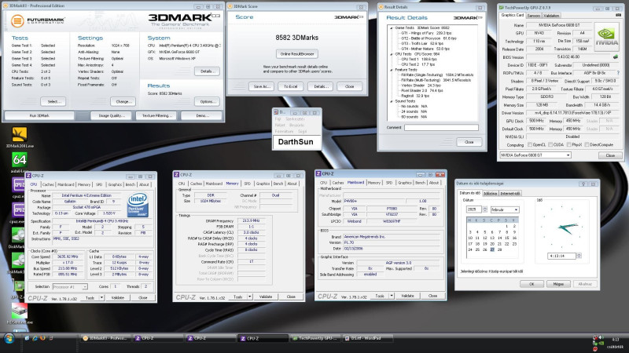This screenshot has height=353, width=629.
Task: Collapse the CPU Tests tree node
Action: tap(391, 54)
